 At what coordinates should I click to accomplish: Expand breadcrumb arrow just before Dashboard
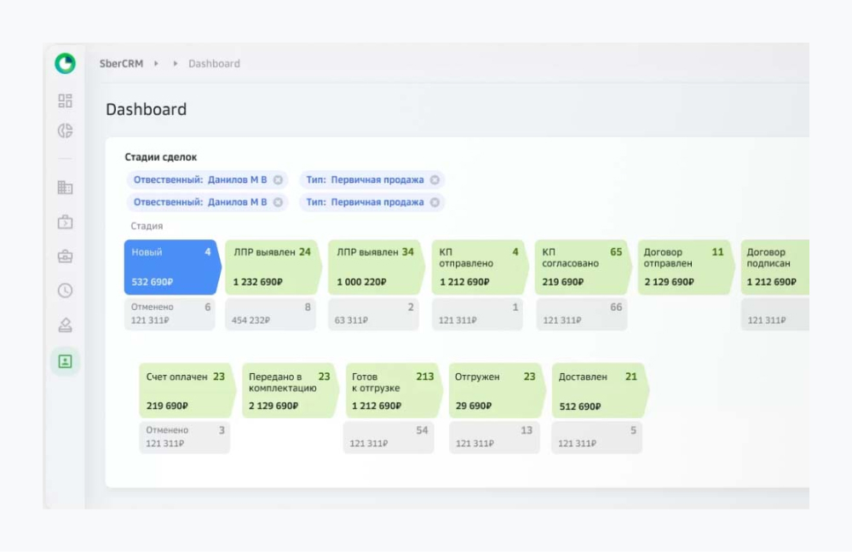click(176, 64)
